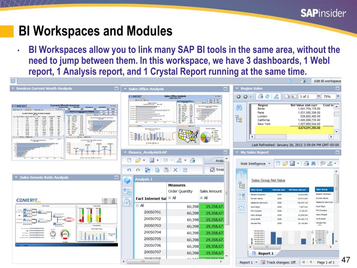
Task: Click the Edit BI workspace button
Action: click(x=327, y=81)
